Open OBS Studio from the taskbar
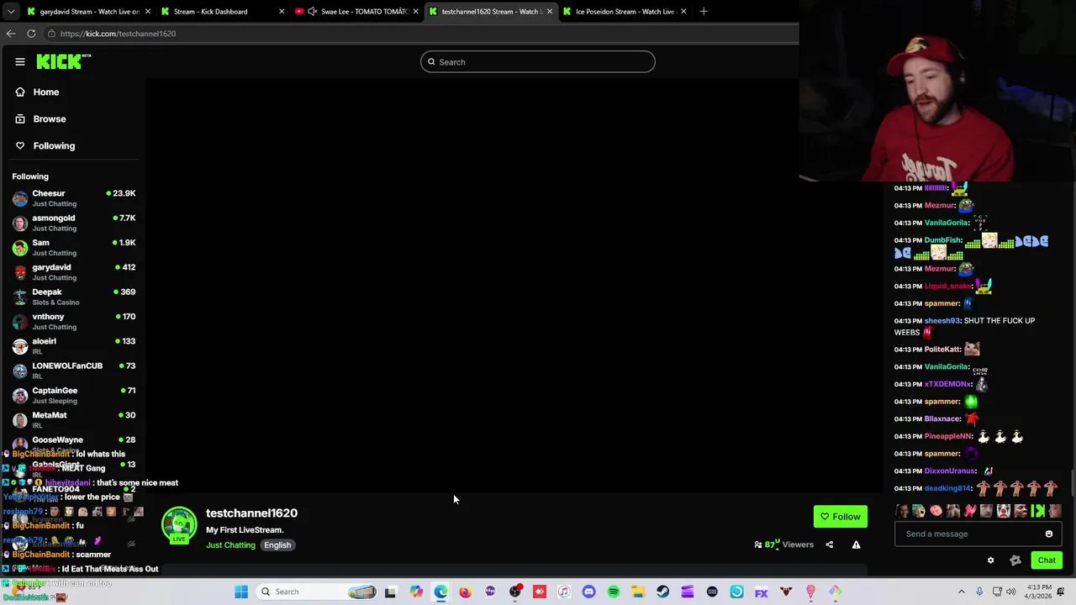1076x605 pixels. (x=514, y=592)
